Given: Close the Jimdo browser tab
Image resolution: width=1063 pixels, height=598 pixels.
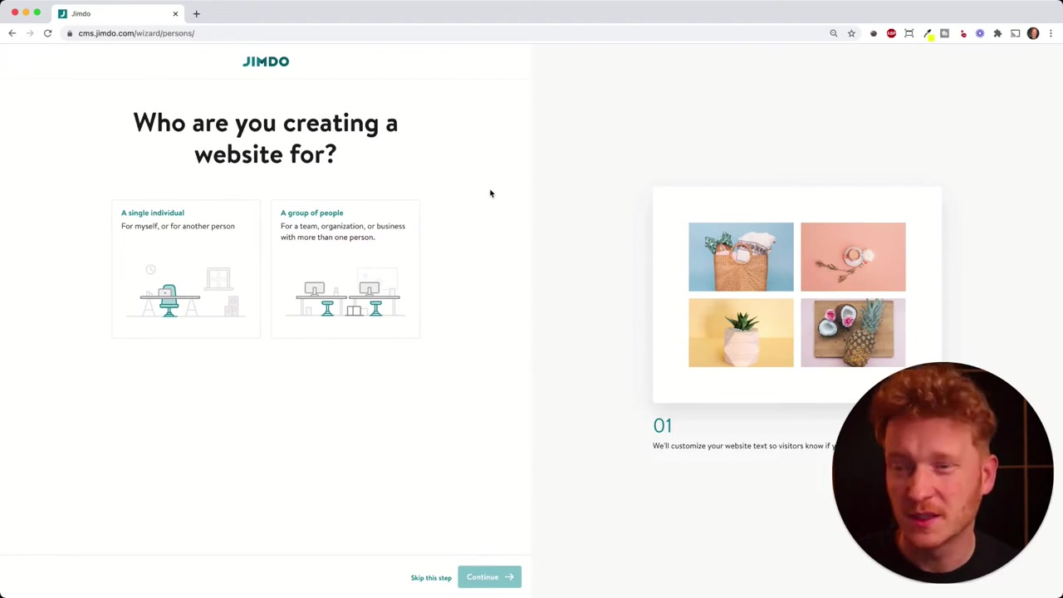Looking at the screenshot, I should (175, 13).
